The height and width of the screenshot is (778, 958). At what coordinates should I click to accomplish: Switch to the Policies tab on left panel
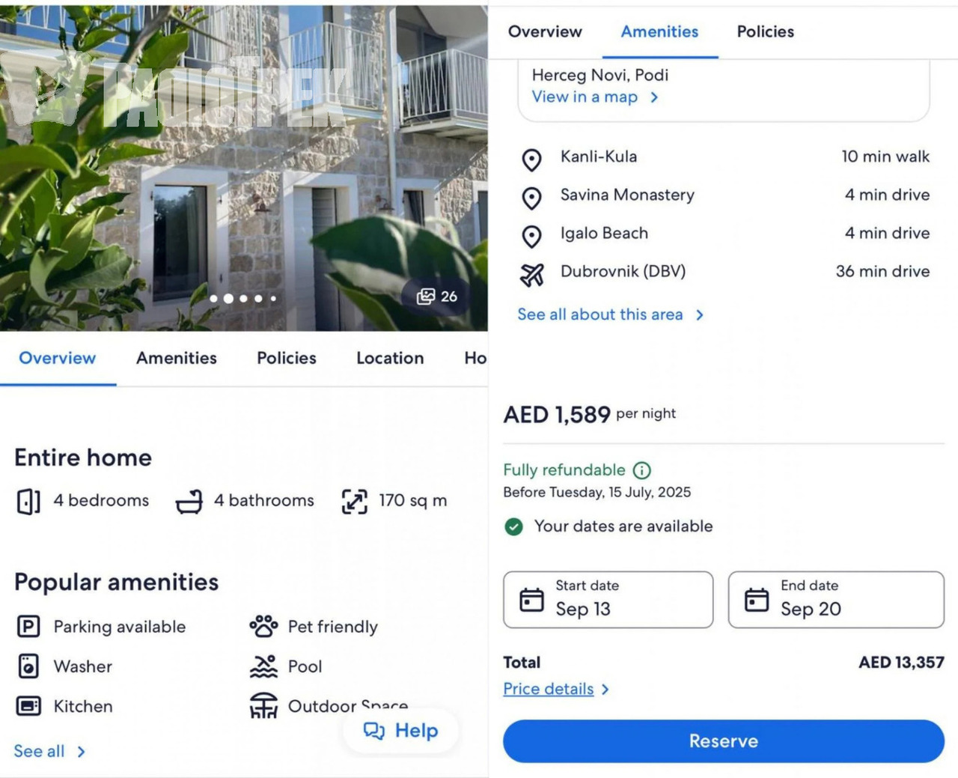point(287,358)
